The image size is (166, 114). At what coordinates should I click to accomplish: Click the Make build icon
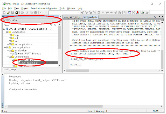pyautogui.click(x=129, y=12)
